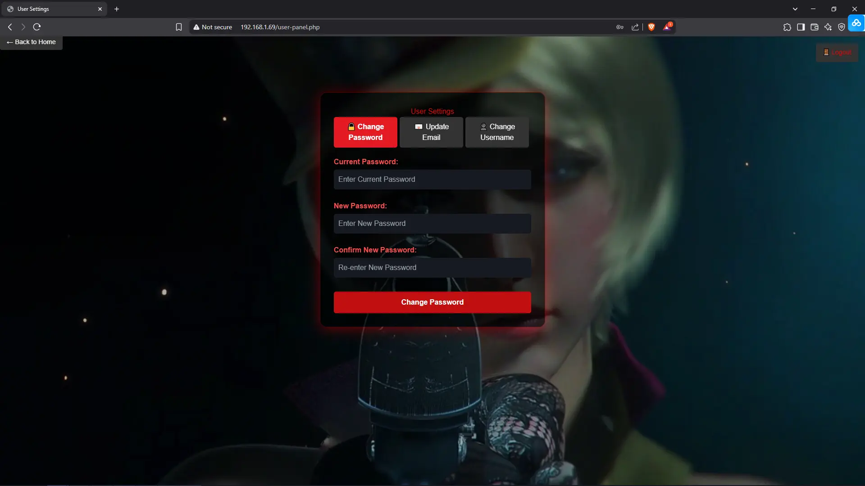Open the Brave Rewards triangle icon

[667, 27]
